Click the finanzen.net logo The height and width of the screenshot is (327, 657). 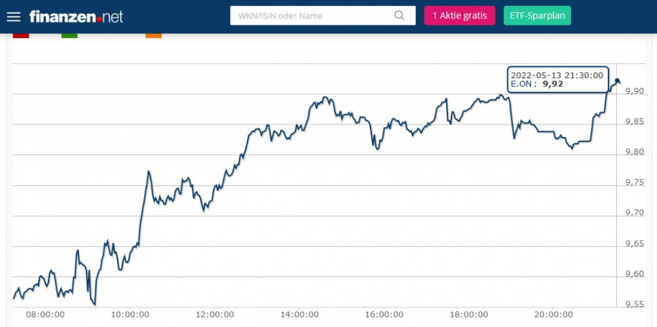click(x=76, y=16)
